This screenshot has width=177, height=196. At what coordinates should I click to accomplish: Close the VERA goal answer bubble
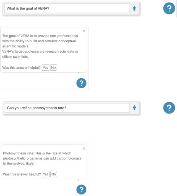(x=84, y=31)
